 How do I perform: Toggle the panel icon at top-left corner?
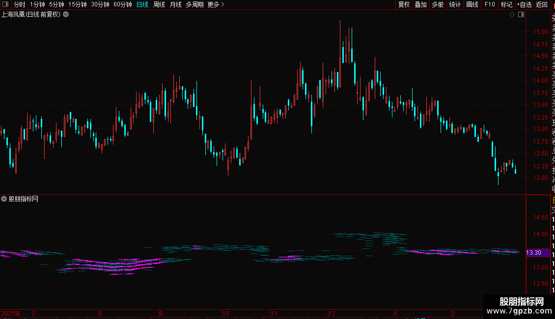click(x=5, y=4)
